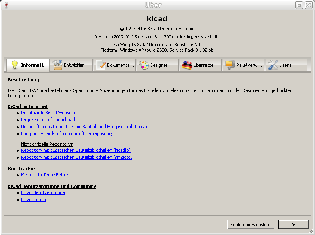This screenshot has width=315, height=235.
Task: Click the Platform: Windows XP line
Action: tap(157, 50)
